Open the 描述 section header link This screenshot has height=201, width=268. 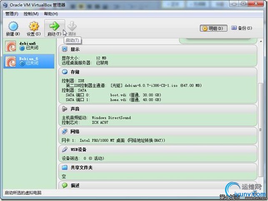[x=75, y=186]
